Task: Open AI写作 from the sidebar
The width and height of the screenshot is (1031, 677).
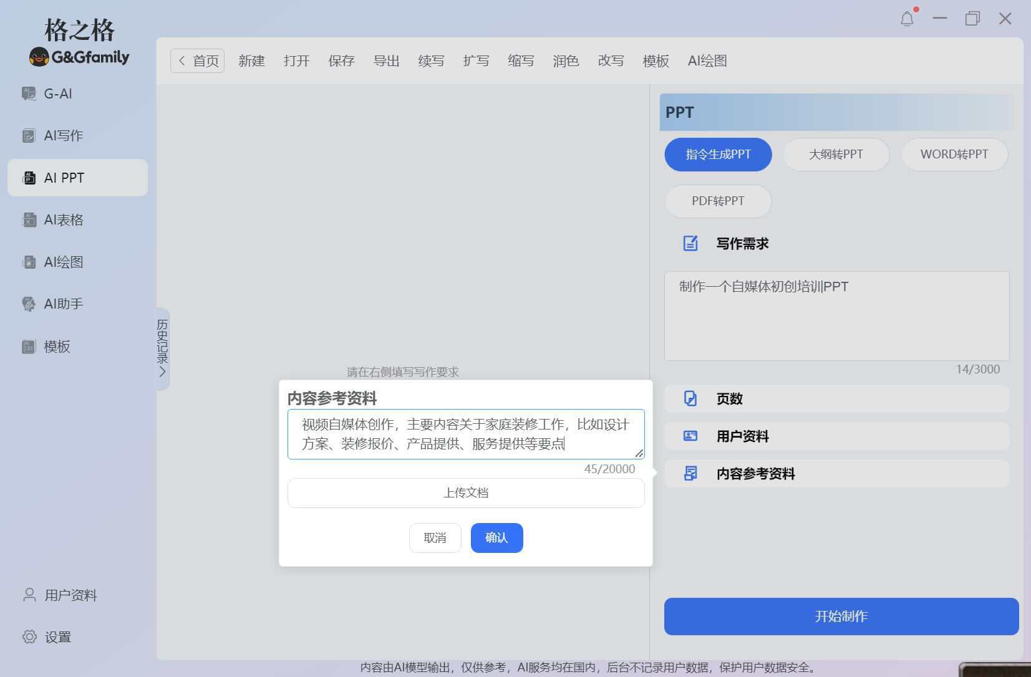Action: pyautogui.click(x=62, y=135)
